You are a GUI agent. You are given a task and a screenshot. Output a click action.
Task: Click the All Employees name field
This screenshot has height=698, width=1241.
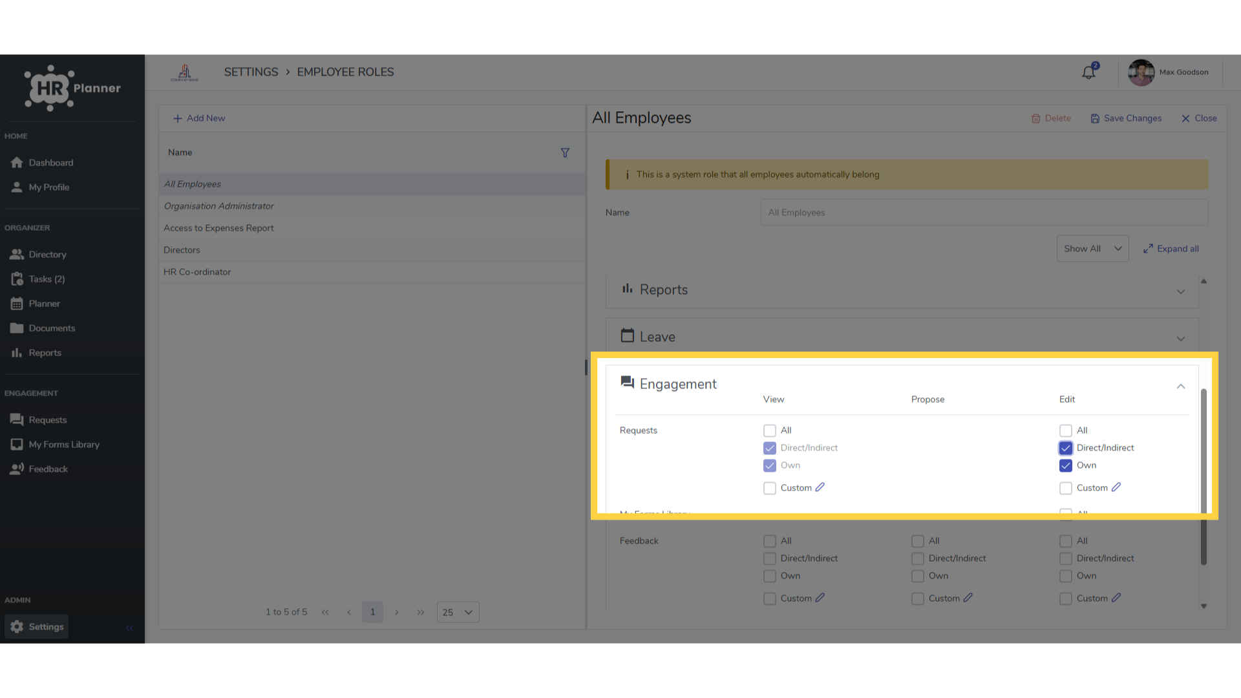pyautogui.click(x=984, y=213)
